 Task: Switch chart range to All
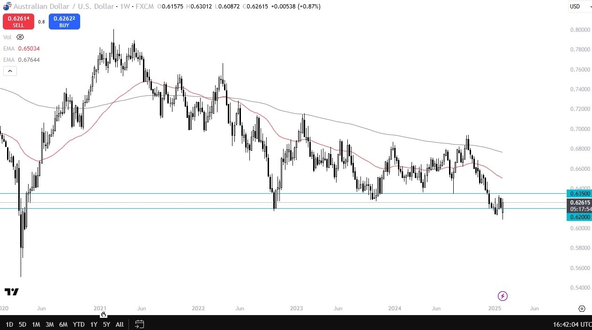[x=120, y=324]
